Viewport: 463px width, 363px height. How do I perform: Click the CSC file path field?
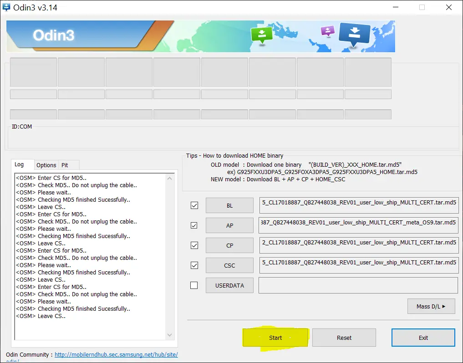(x=359, y=265)
